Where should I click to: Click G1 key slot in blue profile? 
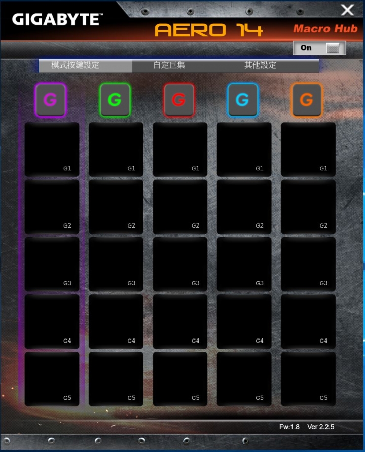(244, 149)
